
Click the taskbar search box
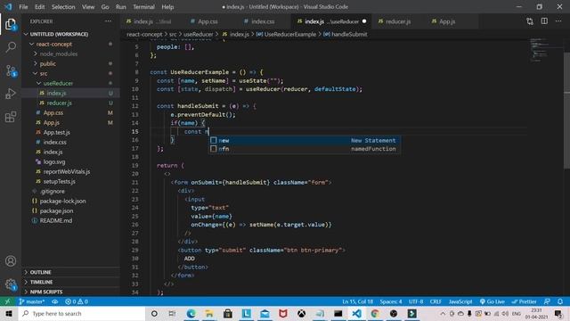tap(82, 313)
